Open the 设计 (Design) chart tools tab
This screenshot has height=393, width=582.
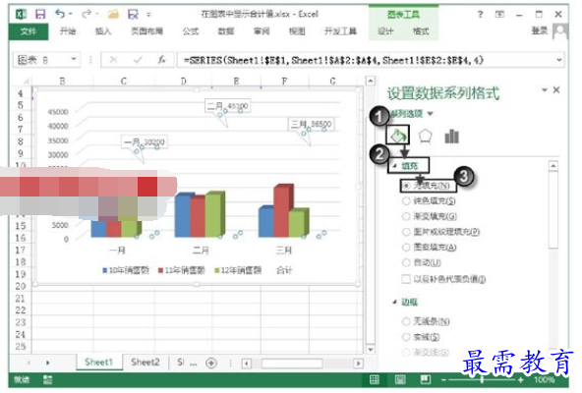[385, 31]
